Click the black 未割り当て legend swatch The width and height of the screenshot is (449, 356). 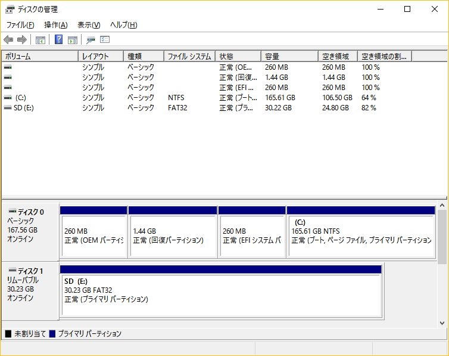pos(8,334)
